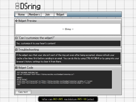This screenshot has height=102, width=136.
Task: Click the right arrow in widget preview
Action: 73,29
